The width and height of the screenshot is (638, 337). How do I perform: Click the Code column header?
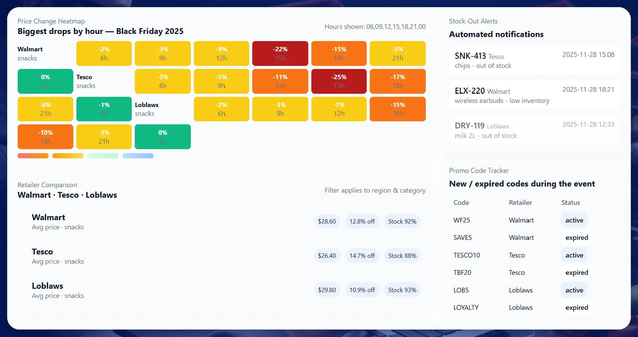pyautogui.click(x=461, y=202)
